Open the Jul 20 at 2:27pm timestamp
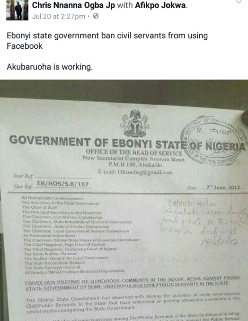 (59, 17)
